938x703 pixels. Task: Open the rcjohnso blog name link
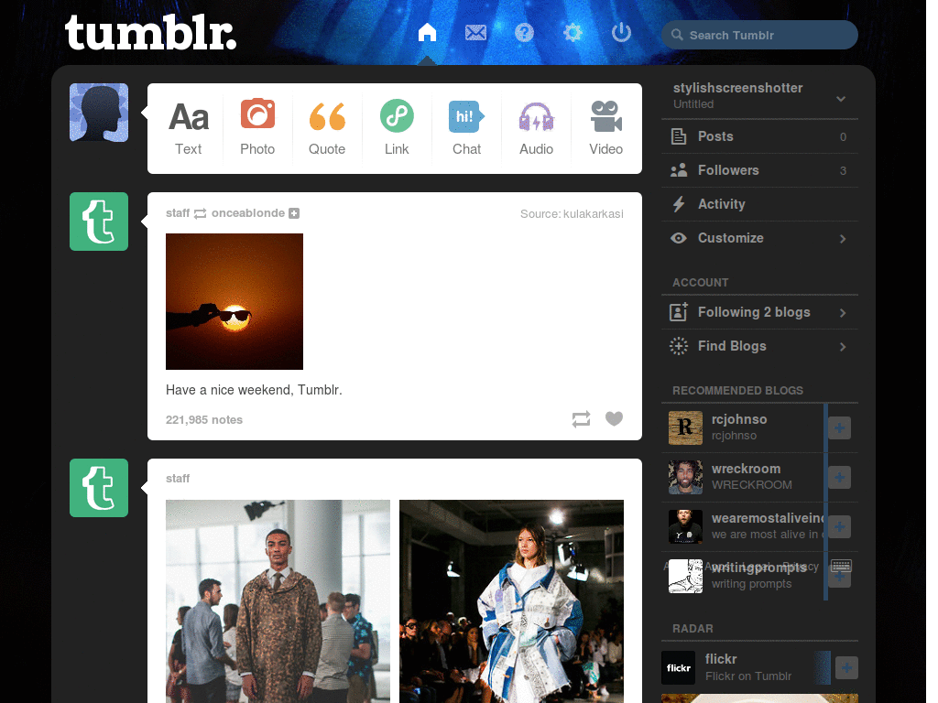(739, 419)
